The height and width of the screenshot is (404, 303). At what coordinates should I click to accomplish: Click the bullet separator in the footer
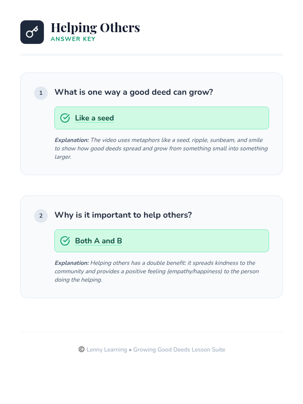[x=130, y=350]
